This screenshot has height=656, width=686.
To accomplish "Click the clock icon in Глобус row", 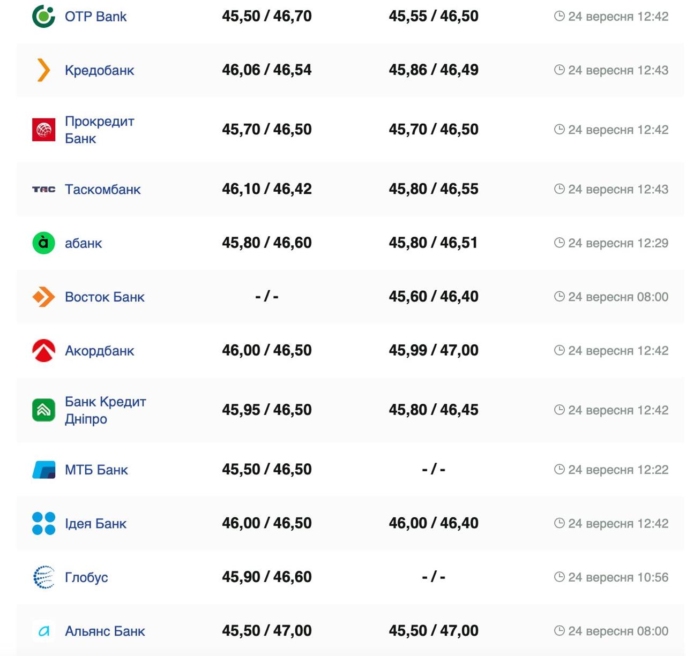I will (x=559, y=577).
